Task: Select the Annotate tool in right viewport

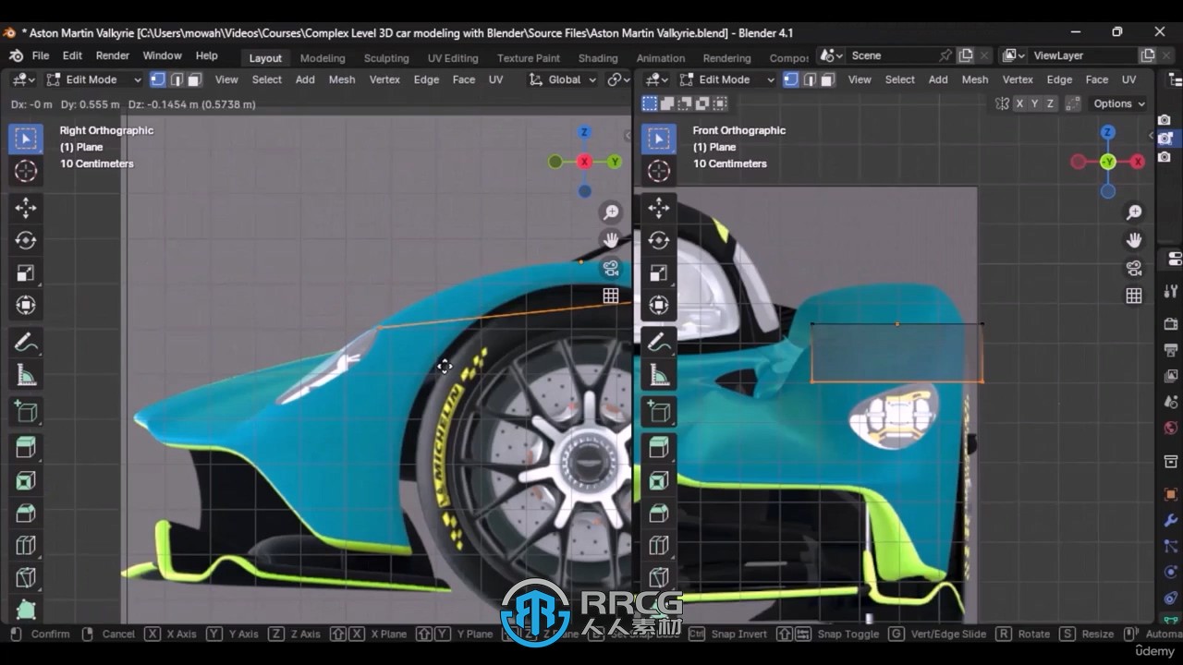Action: click(659, 344)
